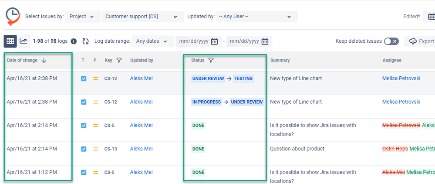This screenshot has height=184, width=435.
Task: Open the logs info tooltip icon
Action: (74, 41)
